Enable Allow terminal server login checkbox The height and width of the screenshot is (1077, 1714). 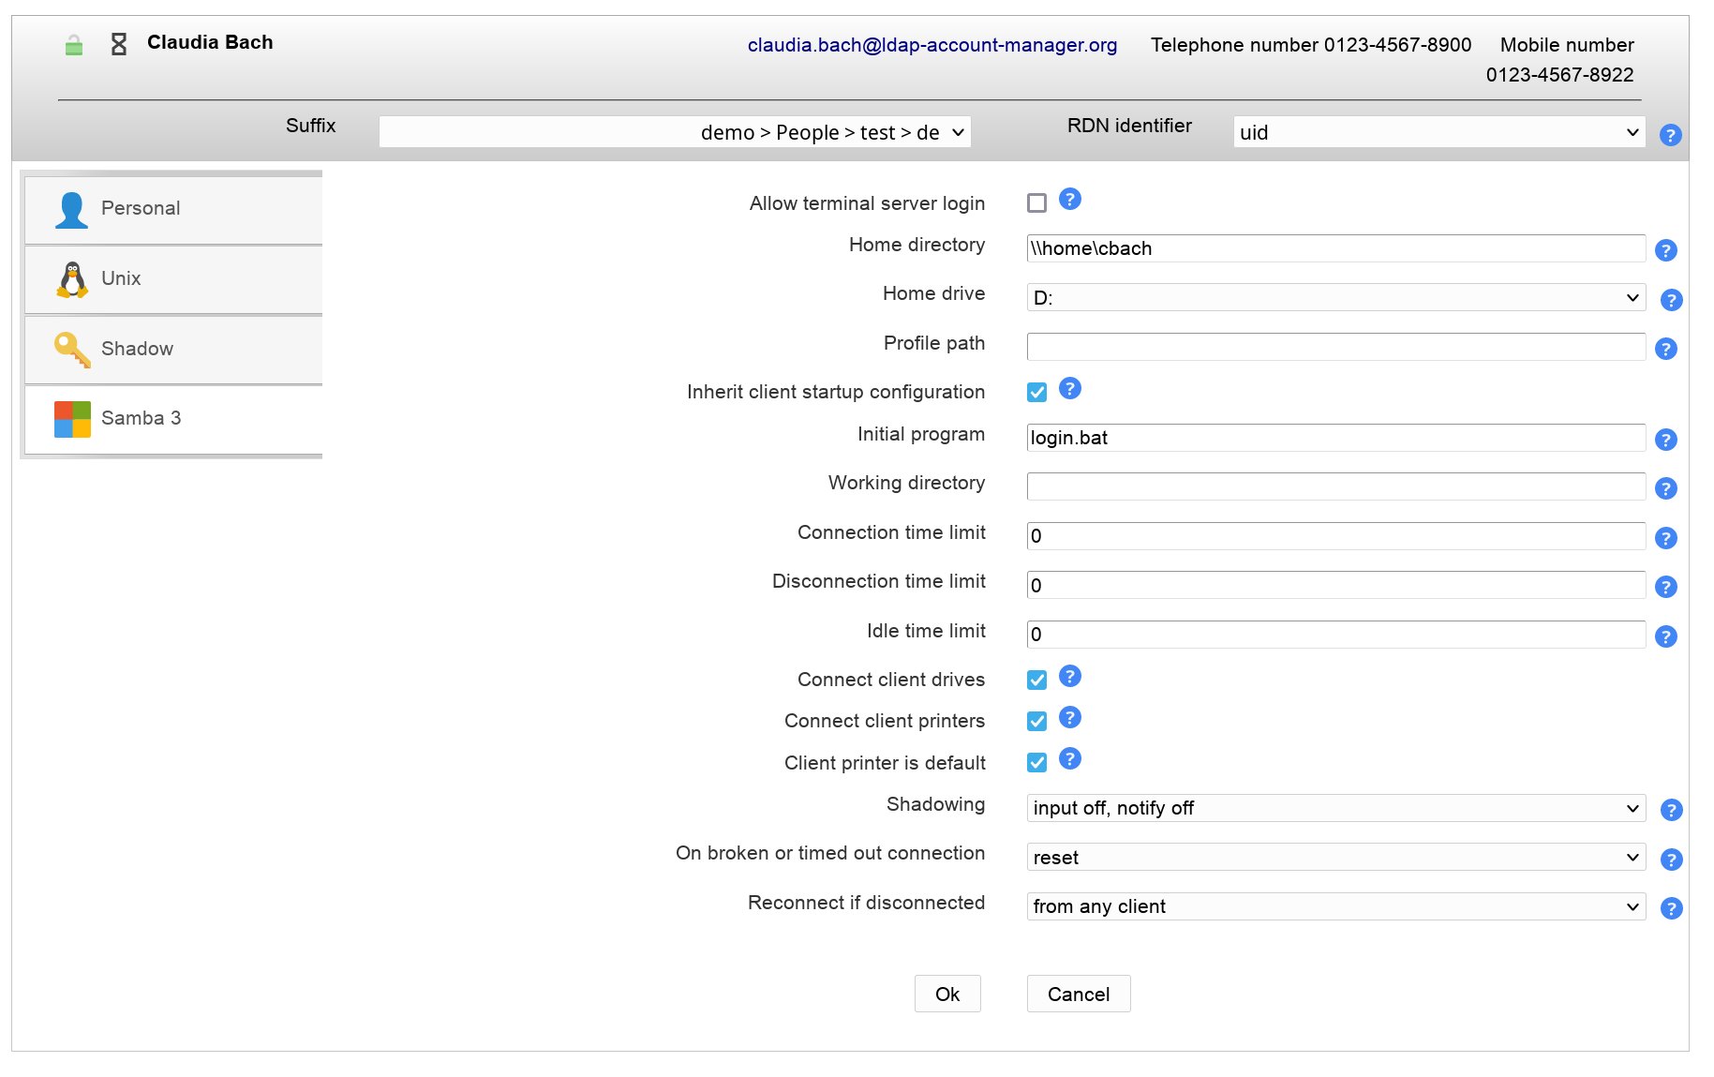pyautogui.click(x=1036, y=203)
